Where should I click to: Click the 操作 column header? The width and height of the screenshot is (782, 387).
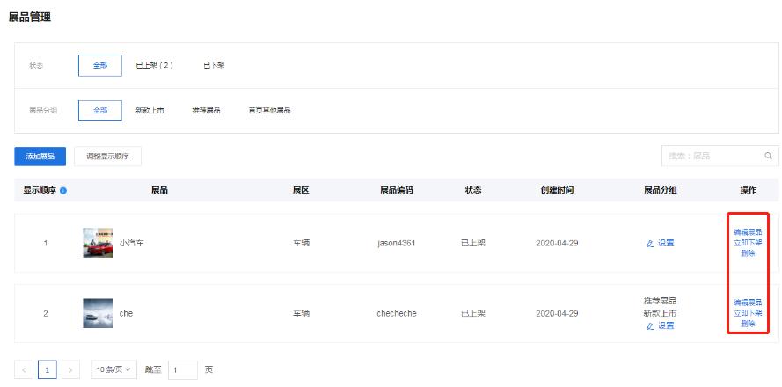748,191
